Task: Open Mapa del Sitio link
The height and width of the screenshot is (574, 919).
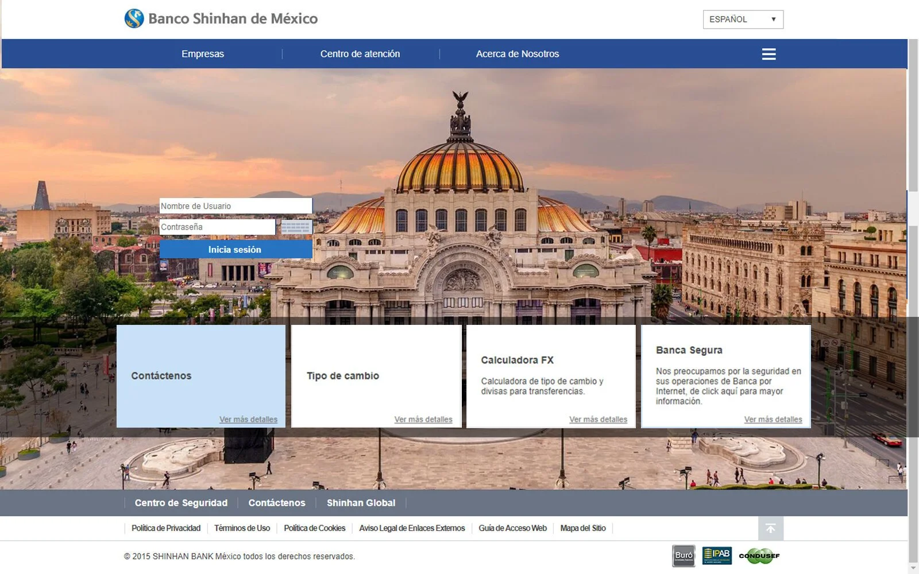Action: 583,528
